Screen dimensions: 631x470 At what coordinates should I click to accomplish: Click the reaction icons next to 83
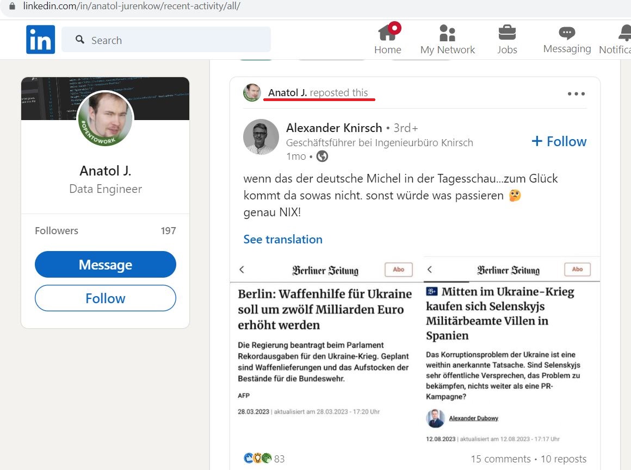(258, 458)
